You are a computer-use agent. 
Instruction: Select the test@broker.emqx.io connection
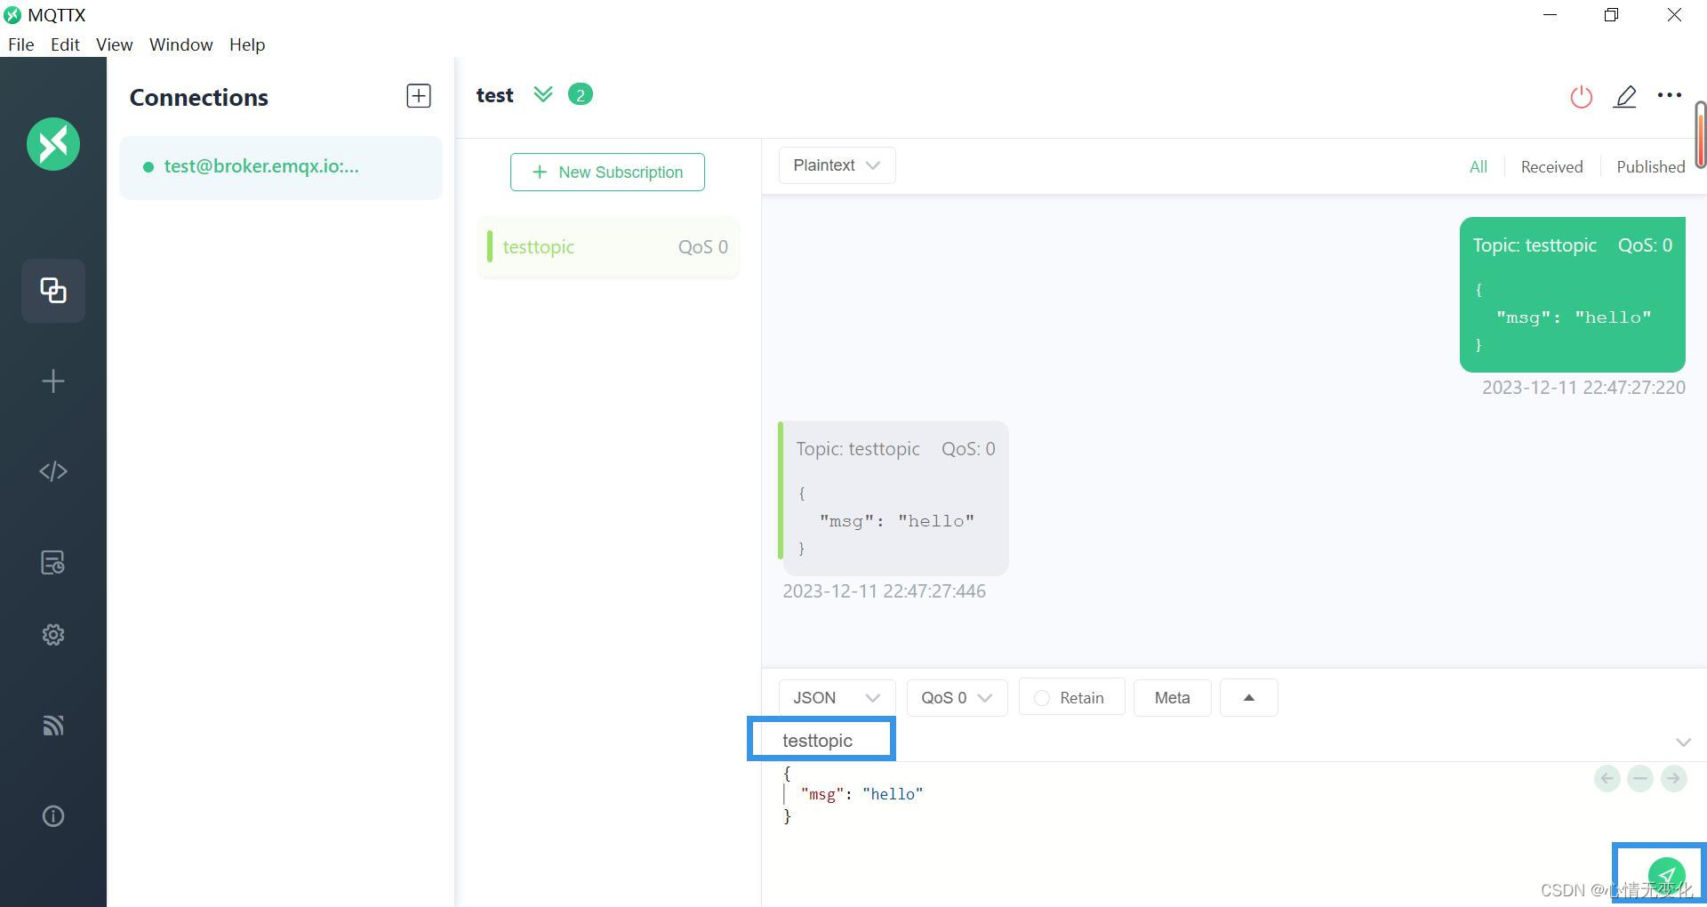(x=281, y=167)
